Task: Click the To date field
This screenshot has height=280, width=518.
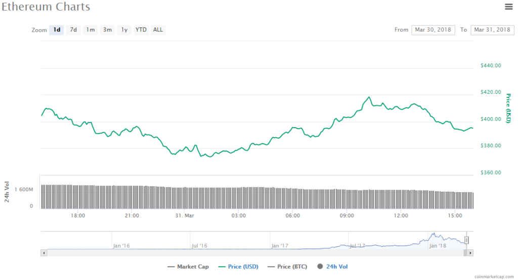Action: click(x=492, y=30)
